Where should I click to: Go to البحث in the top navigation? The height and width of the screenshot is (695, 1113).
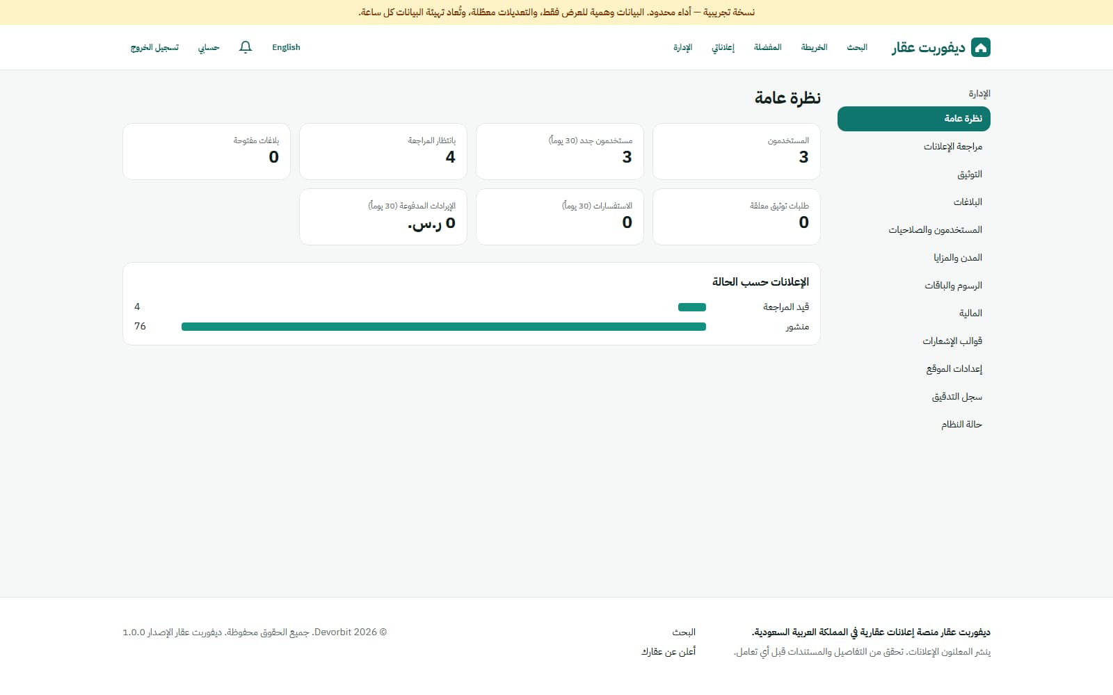point(857,47)
